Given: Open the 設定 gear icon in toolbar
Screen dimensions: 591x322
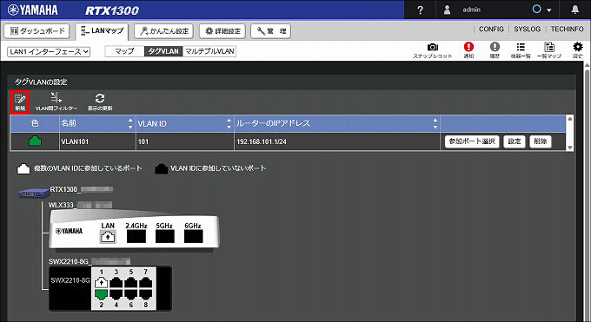Looking at the screenshot, I should (x=577, y=50).
